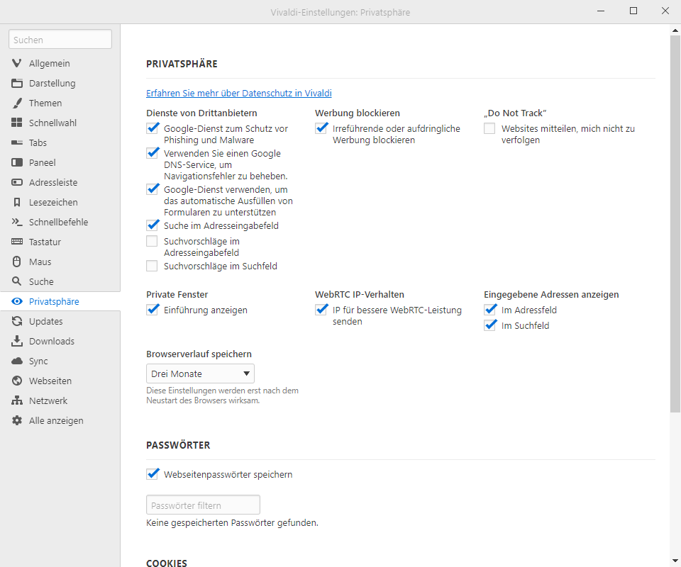Click scrollbar down arrow
This screenshot has width=681, height=567.
tap(675, 561)
